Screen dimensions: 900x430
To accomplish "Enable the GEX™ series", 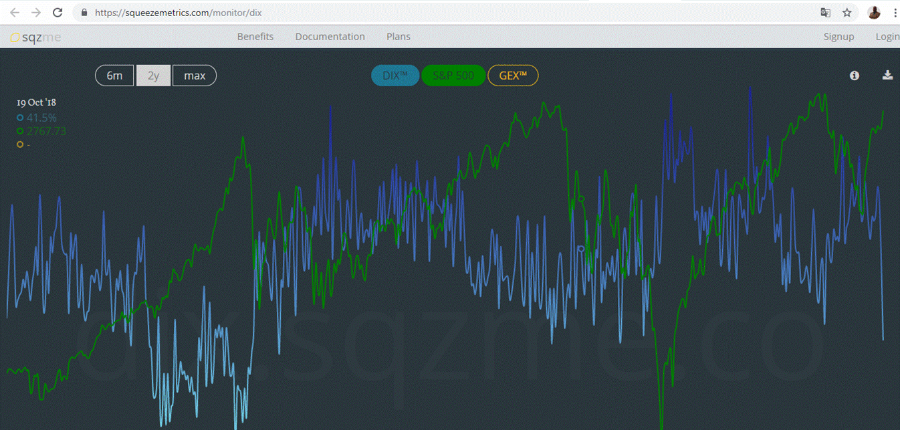I will point(513,76).
